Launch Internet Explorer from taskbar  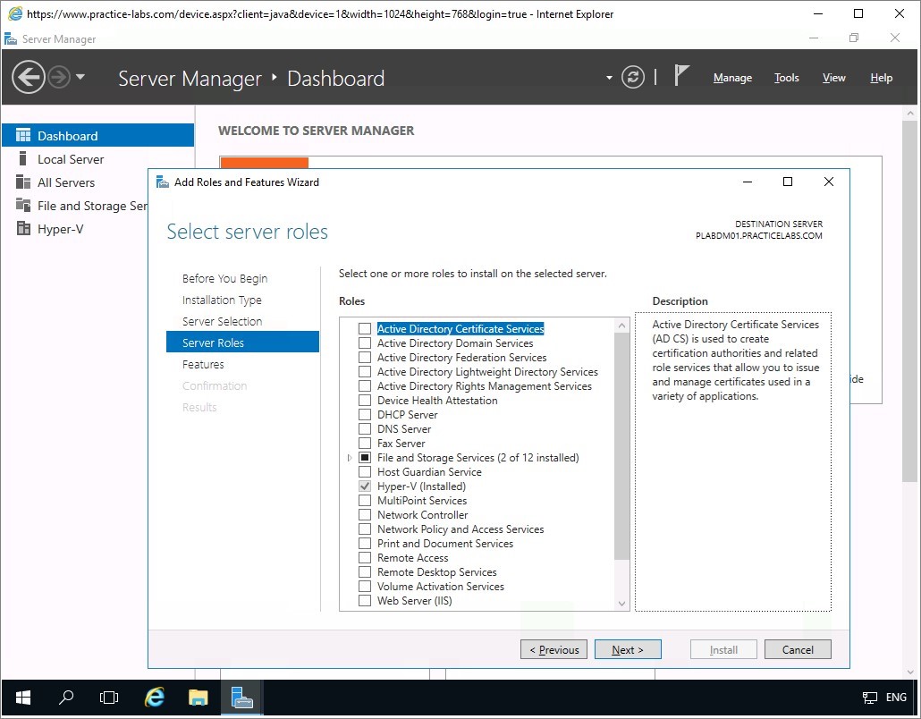(155, 698)
